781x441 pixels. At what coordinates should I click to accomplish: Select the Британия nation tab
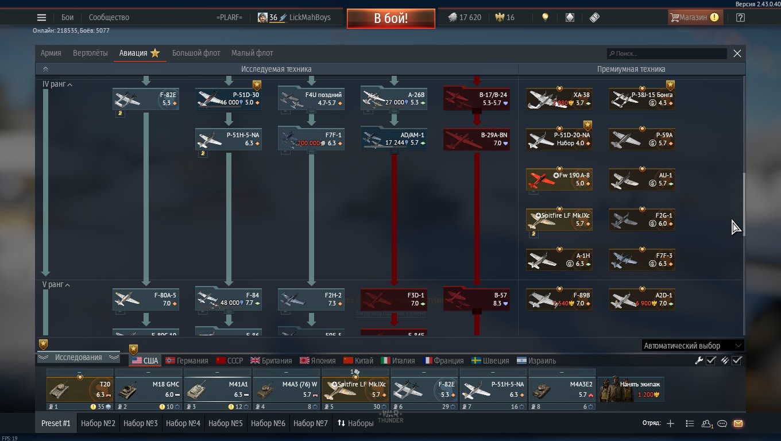click(271, 361)
